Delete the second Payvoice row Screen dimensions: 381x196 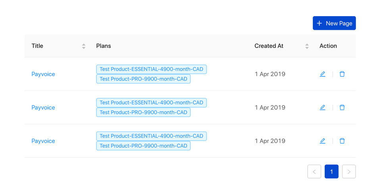pyautogui.click(x=342, y=107)
